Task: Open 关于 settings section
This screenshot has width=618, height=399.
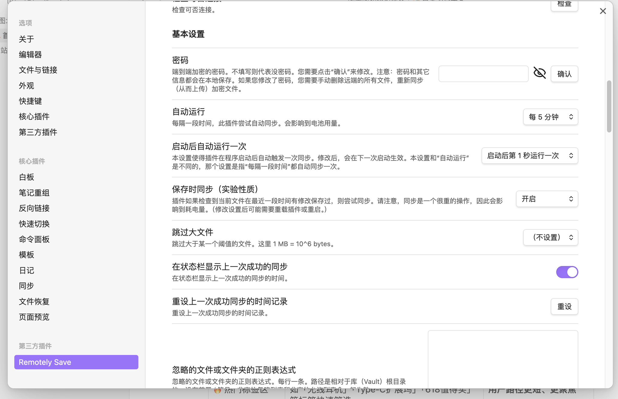Action: click(26, 39)
